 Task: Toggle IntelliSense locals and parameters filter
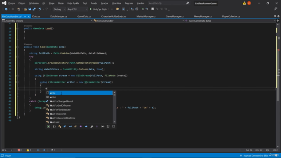102,126
